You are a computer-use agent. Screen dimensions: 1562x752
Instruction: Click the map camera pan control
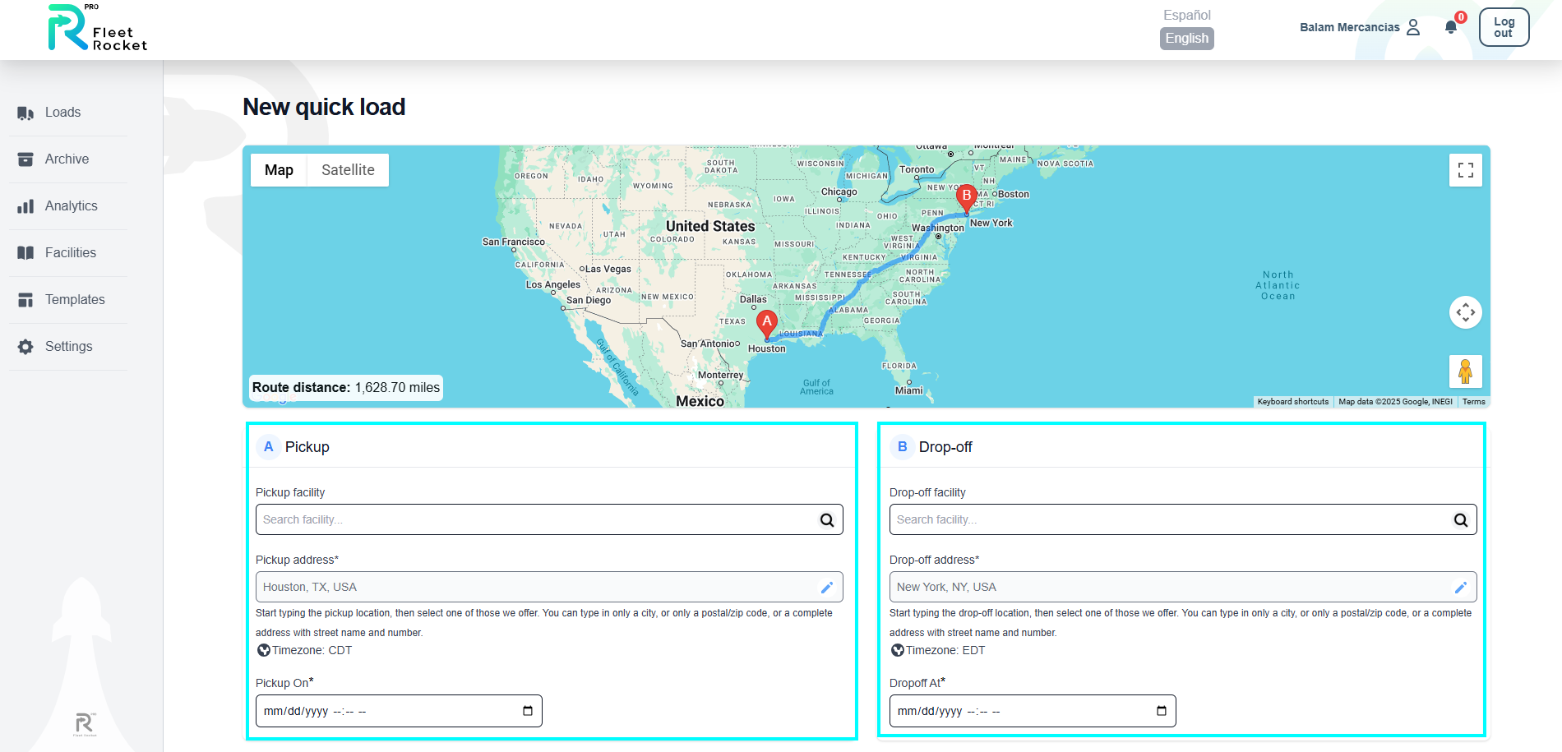(x=1465, y=312)
